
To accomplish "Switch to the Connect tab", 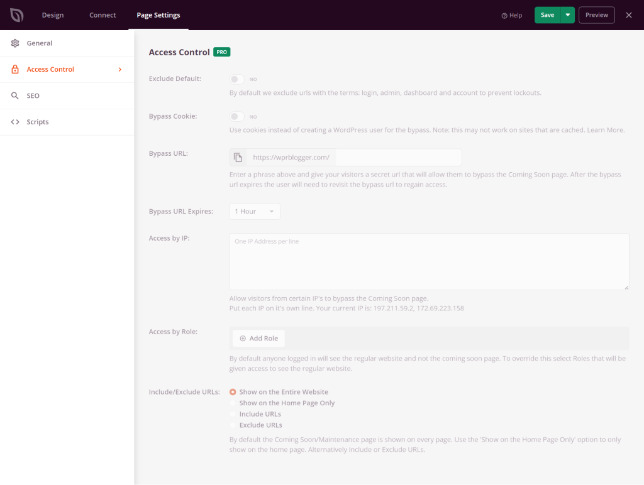I will (103, 15).
